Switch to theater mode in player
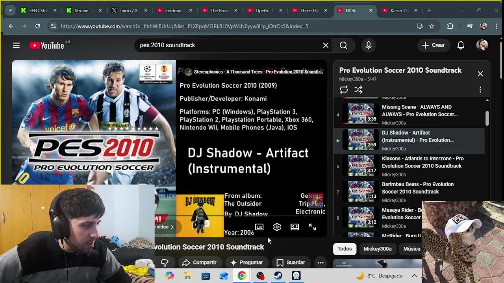 tap(295, 227)
